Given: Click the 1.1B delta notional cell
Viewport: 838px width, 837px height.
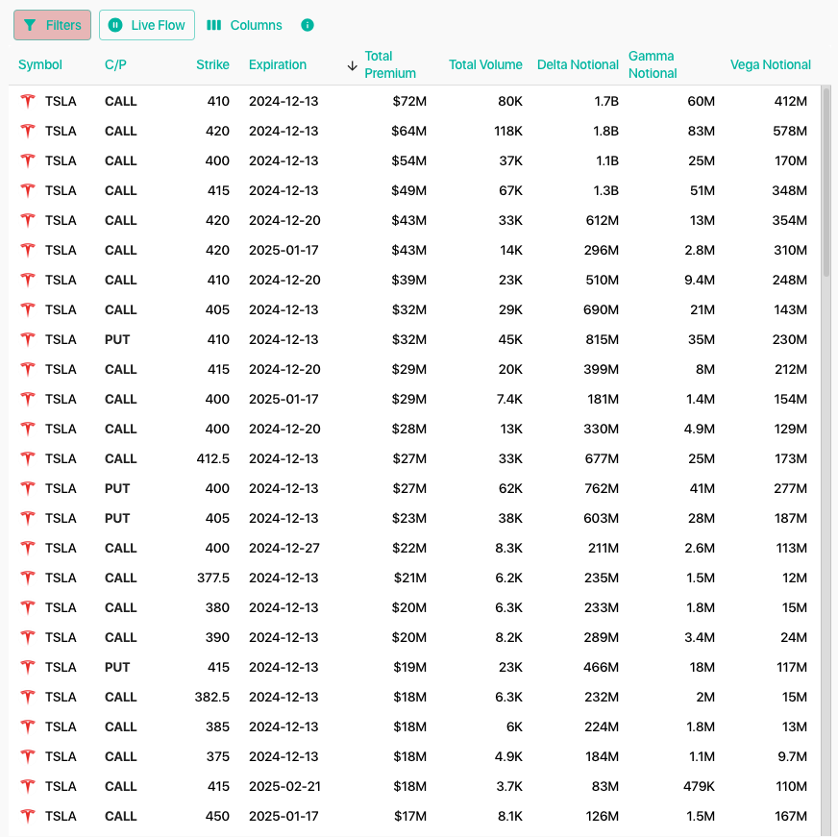Looking at the screenshot, I should (x=607, y=160).
